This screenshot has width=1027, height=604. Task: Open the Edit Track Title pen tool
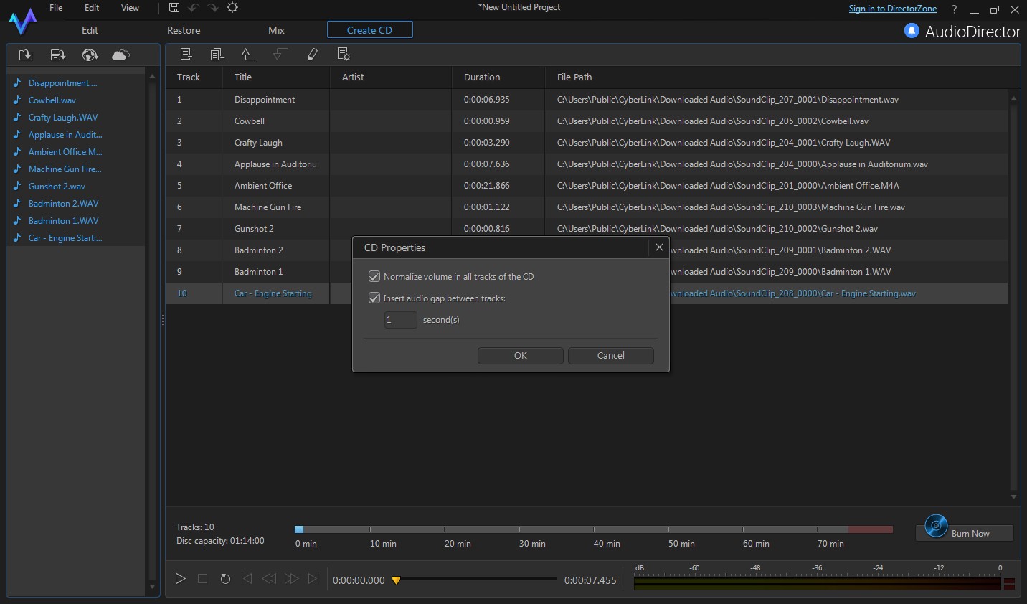(x=313, y=54)
